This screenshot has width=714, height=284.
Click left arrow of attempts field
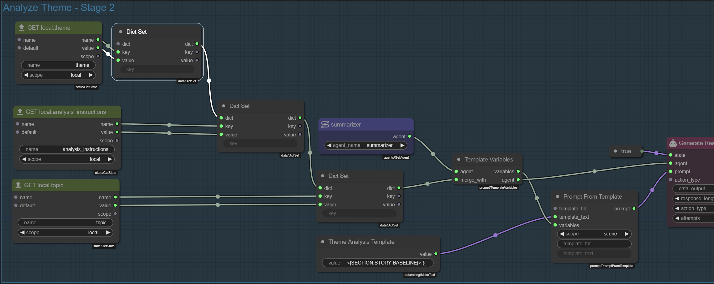click(677, 218)
